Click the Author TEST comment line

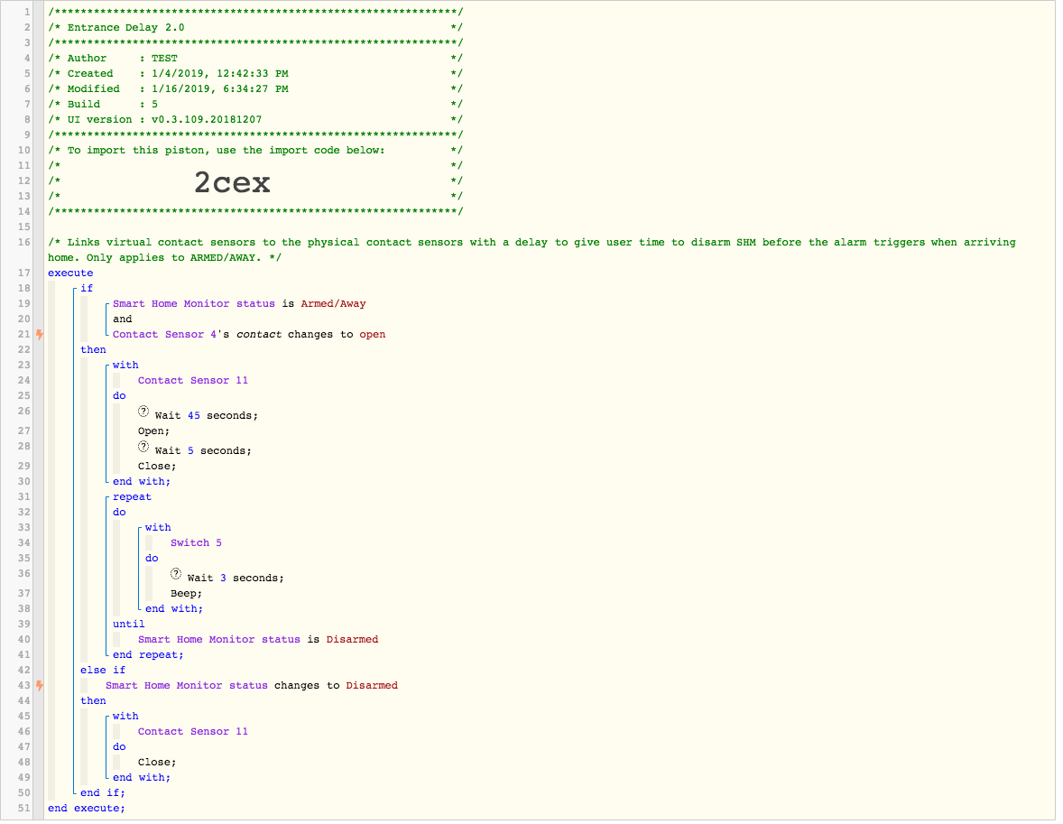click(255, 59)
